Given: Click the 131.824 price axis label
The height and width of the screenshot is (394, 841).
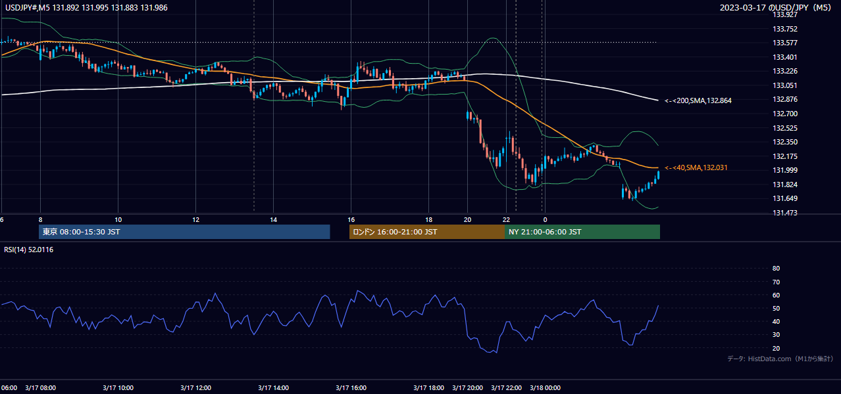Looking at the screenshot, I should (786, 185).
